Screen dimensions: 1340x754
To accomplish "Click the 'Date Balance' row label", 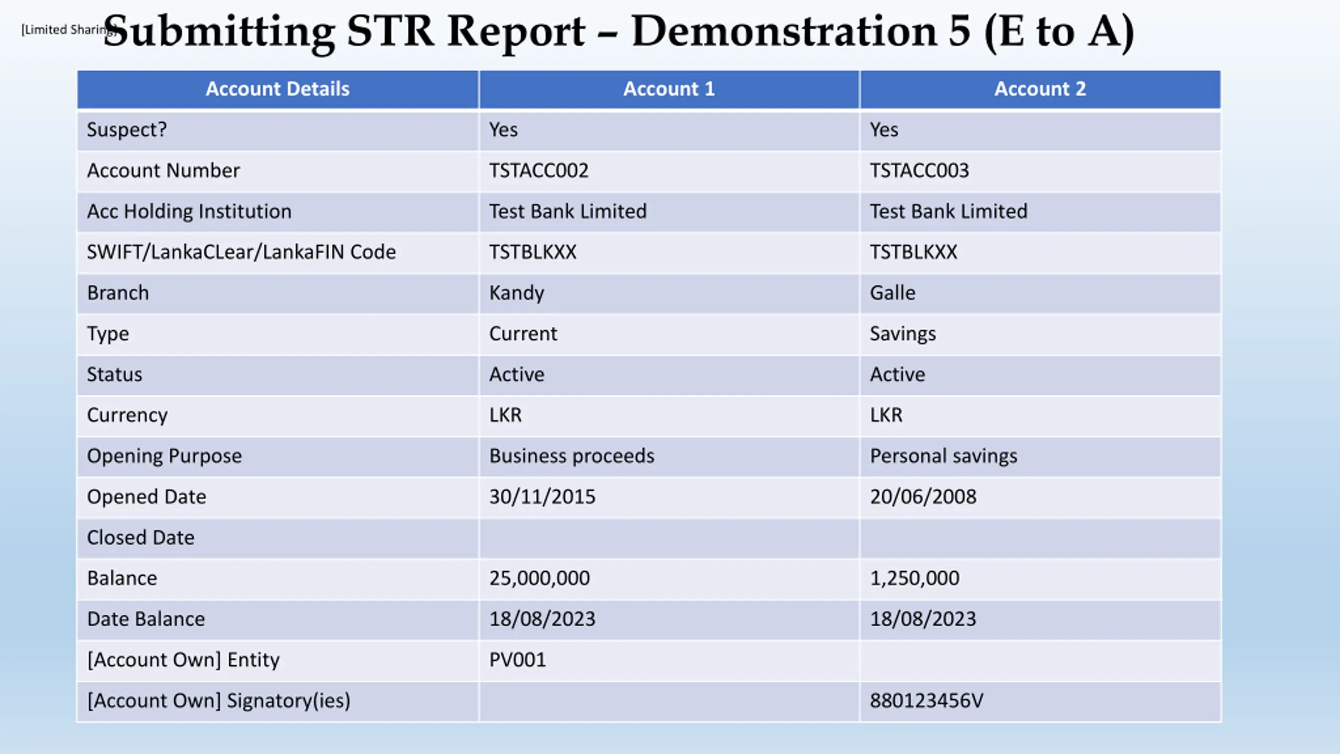I will 146,620.
